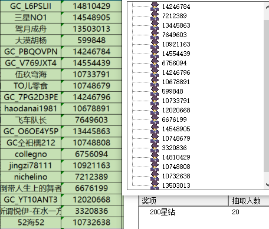The image size is (269, 229).
Task: Select spreadsheet cell GC_O6OE4Y5P
Action: (31, 131)
